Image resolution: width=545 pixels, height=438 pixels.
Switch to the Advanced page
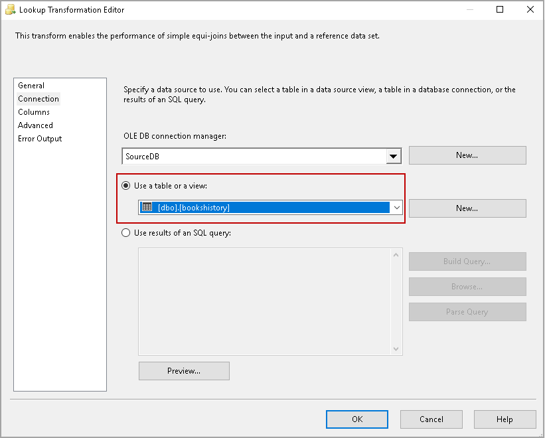tap(35, 125)
